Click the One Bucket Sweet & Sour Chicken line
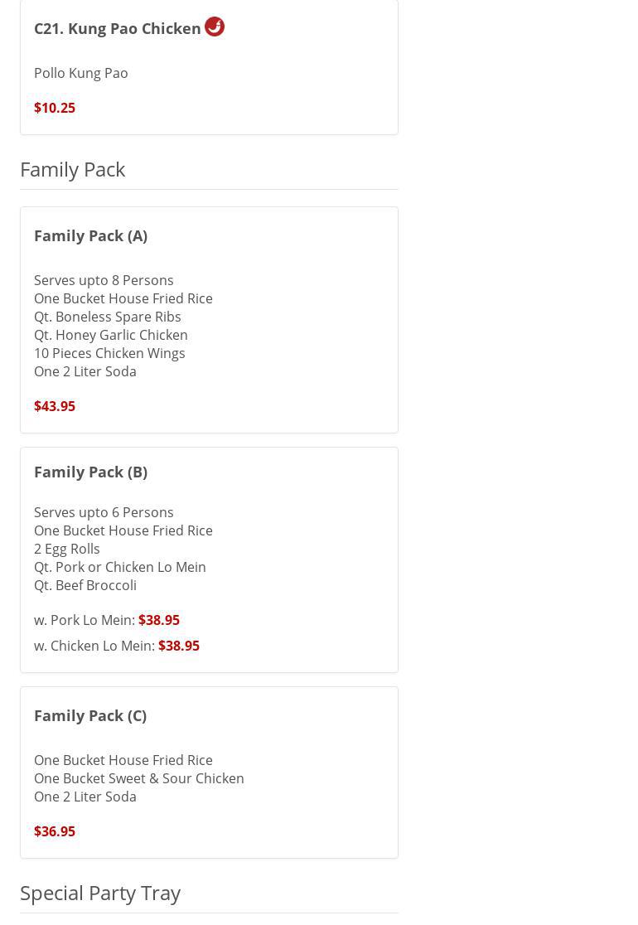Screen dimensions: 638x925 [x=139, y=778]
